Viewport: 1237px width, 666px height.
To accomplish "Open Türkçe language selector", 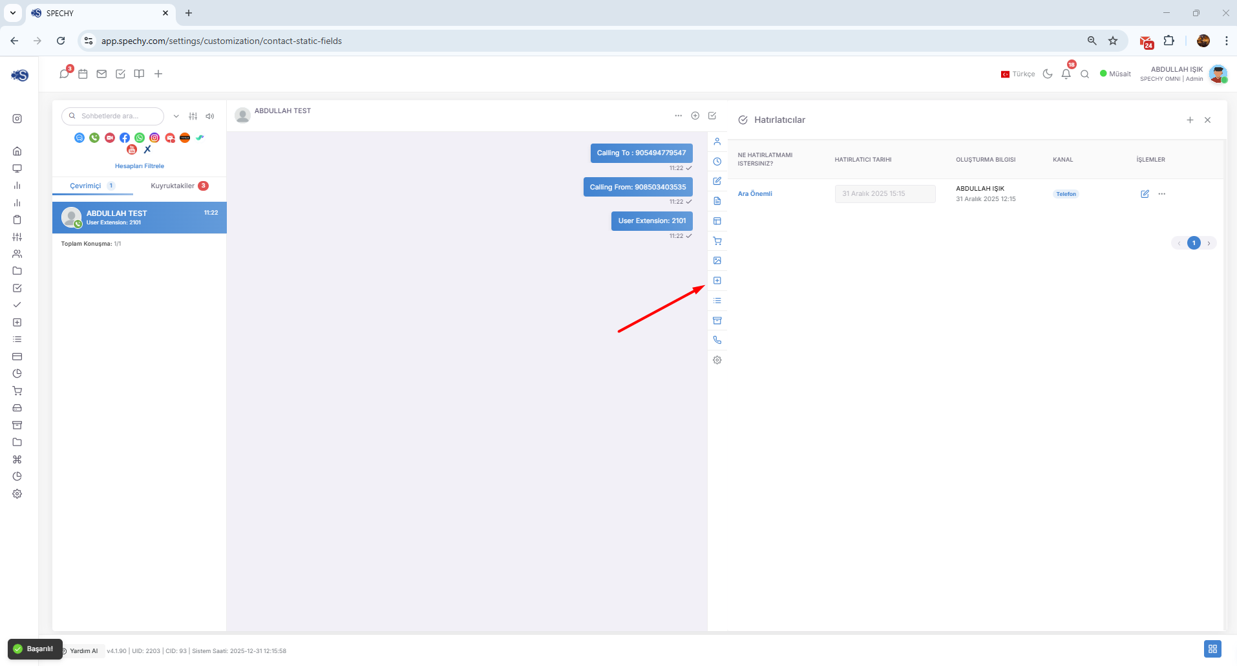I will click(1018, 74).
